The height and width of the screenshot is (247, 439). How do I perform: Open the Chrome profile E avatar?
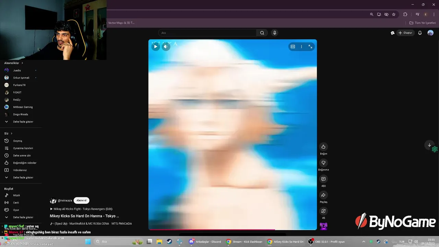pyautogui.click(x=426, y=14)
